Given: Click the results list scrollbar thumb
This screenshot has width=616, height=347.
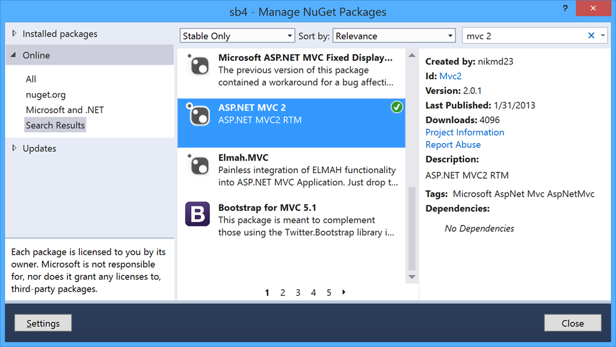Looking at the screenshot, I should pyautogui.click(x=411, y=229).
